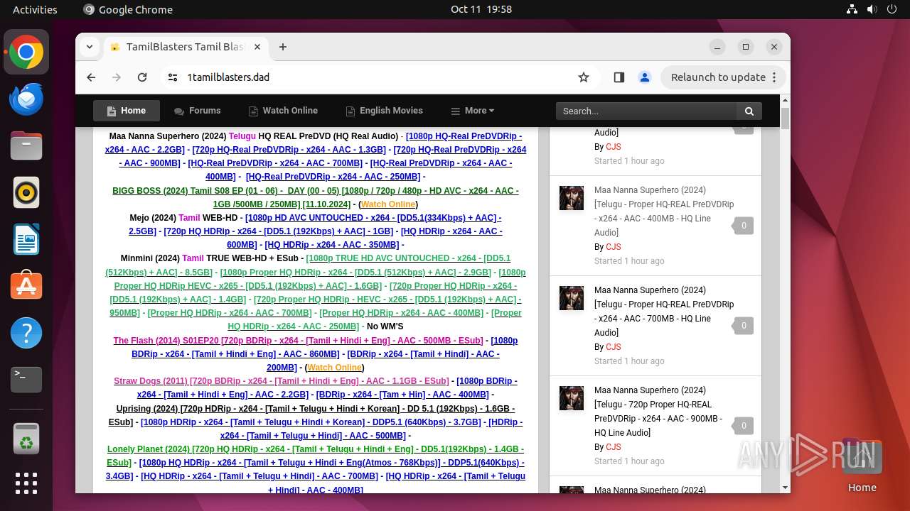Bookmark this tab with the star

pyautogui.click(x=584, y=77)
